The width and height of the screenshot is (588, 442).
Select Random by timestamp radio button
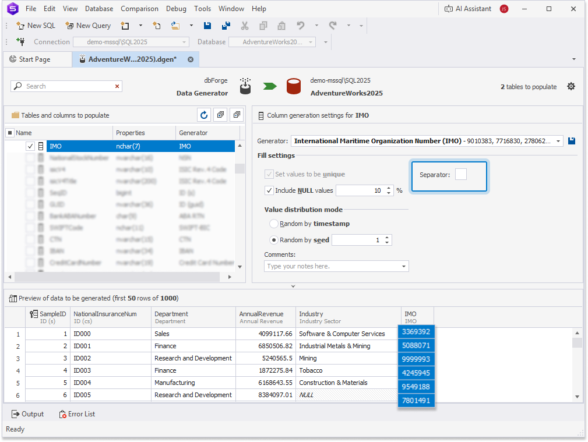pyautogui.click(x=274, y=224)
